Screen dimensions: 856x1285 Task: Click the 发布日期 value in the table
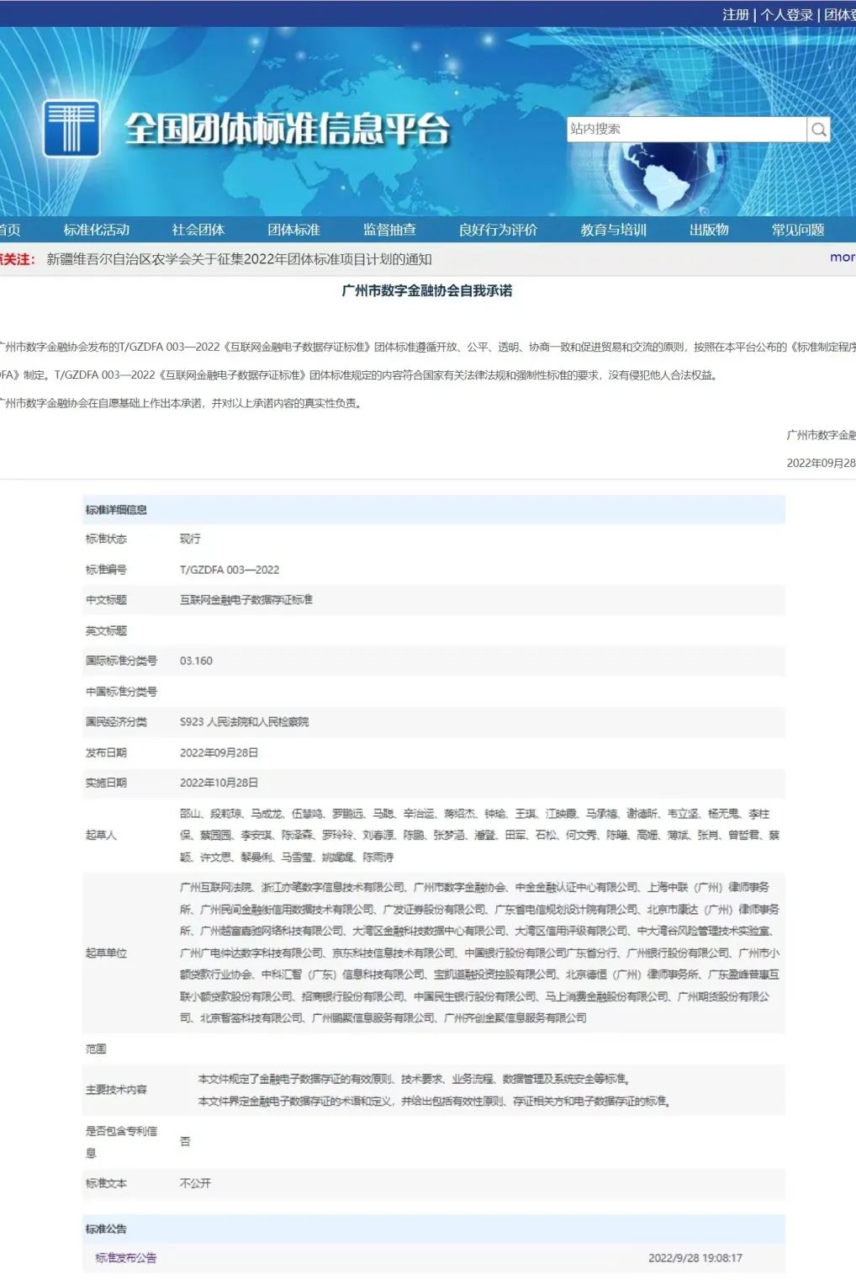[x=219, y=752]
